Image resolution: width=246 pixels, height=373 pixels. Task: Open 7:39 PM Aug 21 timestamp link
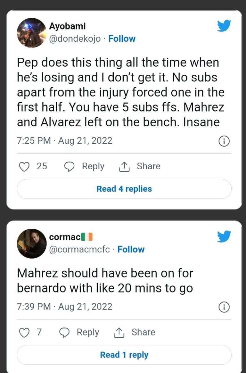point(65,307)
